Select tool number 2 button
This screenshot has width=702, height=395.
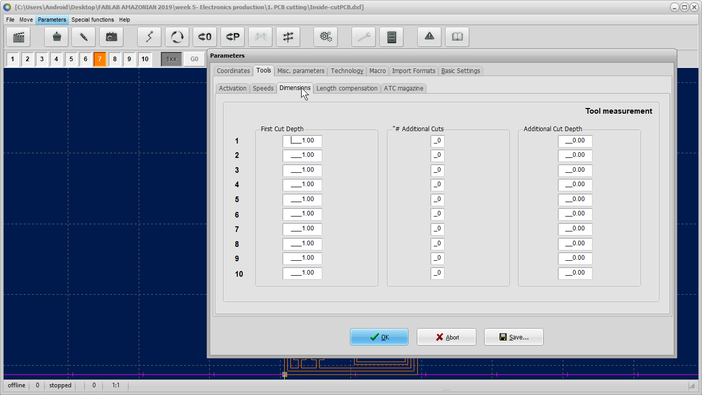(27, 59)
